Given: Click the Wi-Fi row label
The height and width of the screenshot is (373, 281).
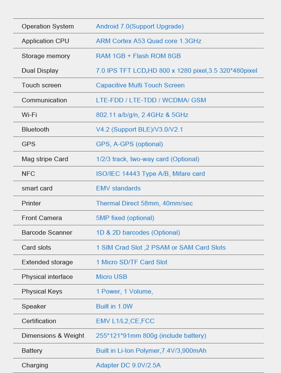Looking at the screenshot, I should [x=29, y=115].
